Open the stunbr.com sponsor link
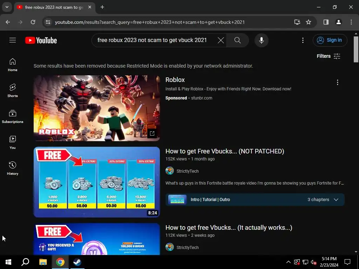 coord(202,98)
